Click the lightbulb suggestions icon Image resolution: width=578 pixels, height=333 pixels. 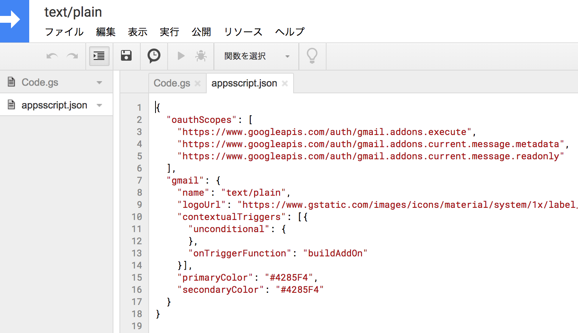[x=312, y=56]
